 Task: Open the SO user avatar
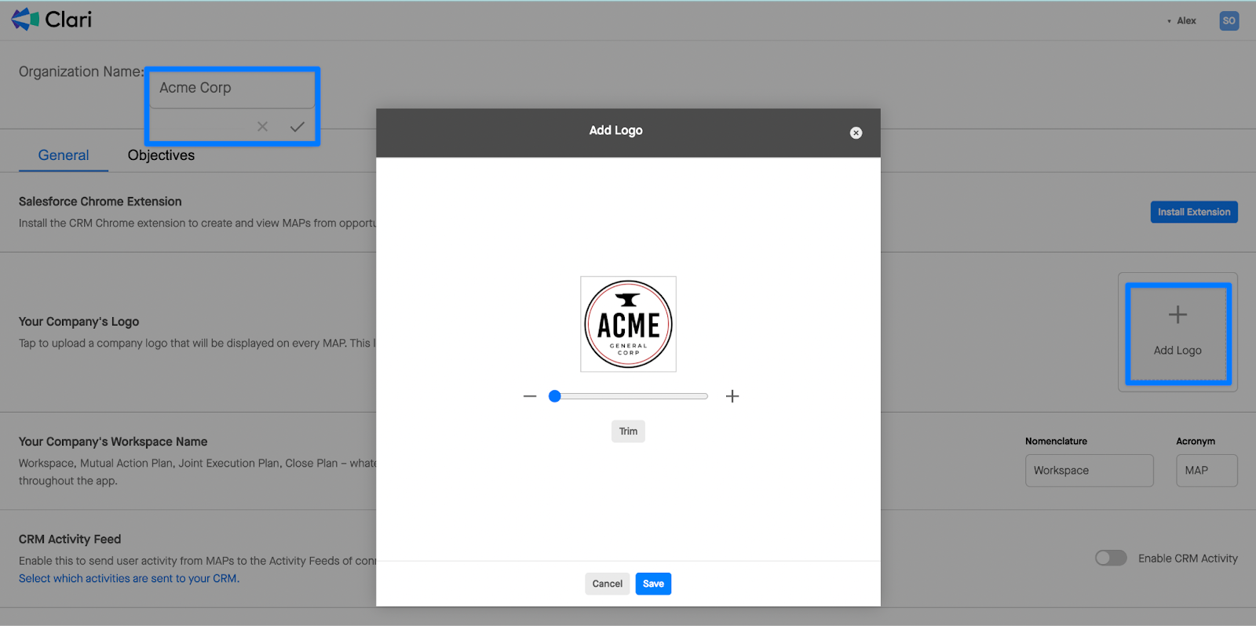(x=1229, y=21)
